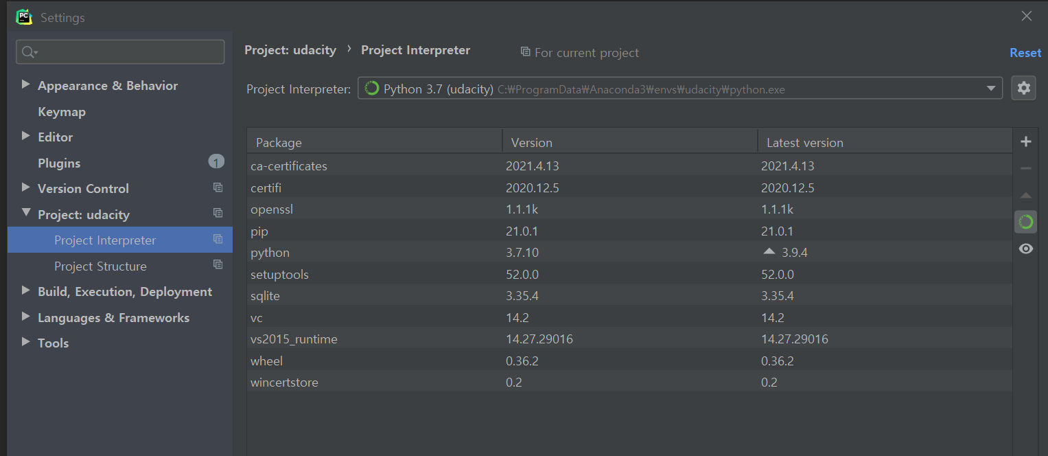Click the Plugins update count badge
This screenshot has width=1048, height=456.
coord(216,162)
